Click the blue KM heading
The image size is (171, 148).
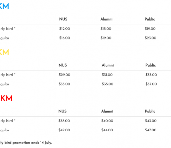pos(4,6)
